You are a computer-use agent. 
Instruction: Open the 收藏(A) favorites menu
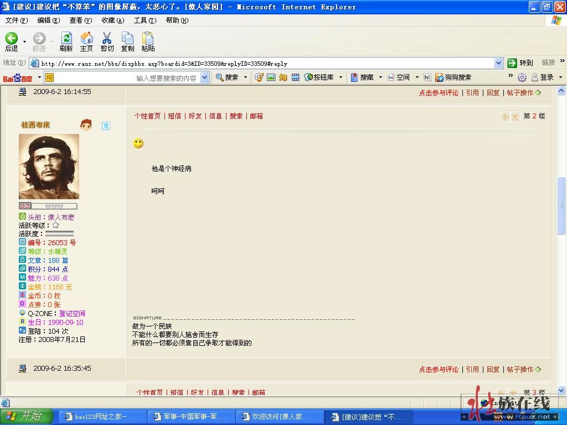click(112, 20)
